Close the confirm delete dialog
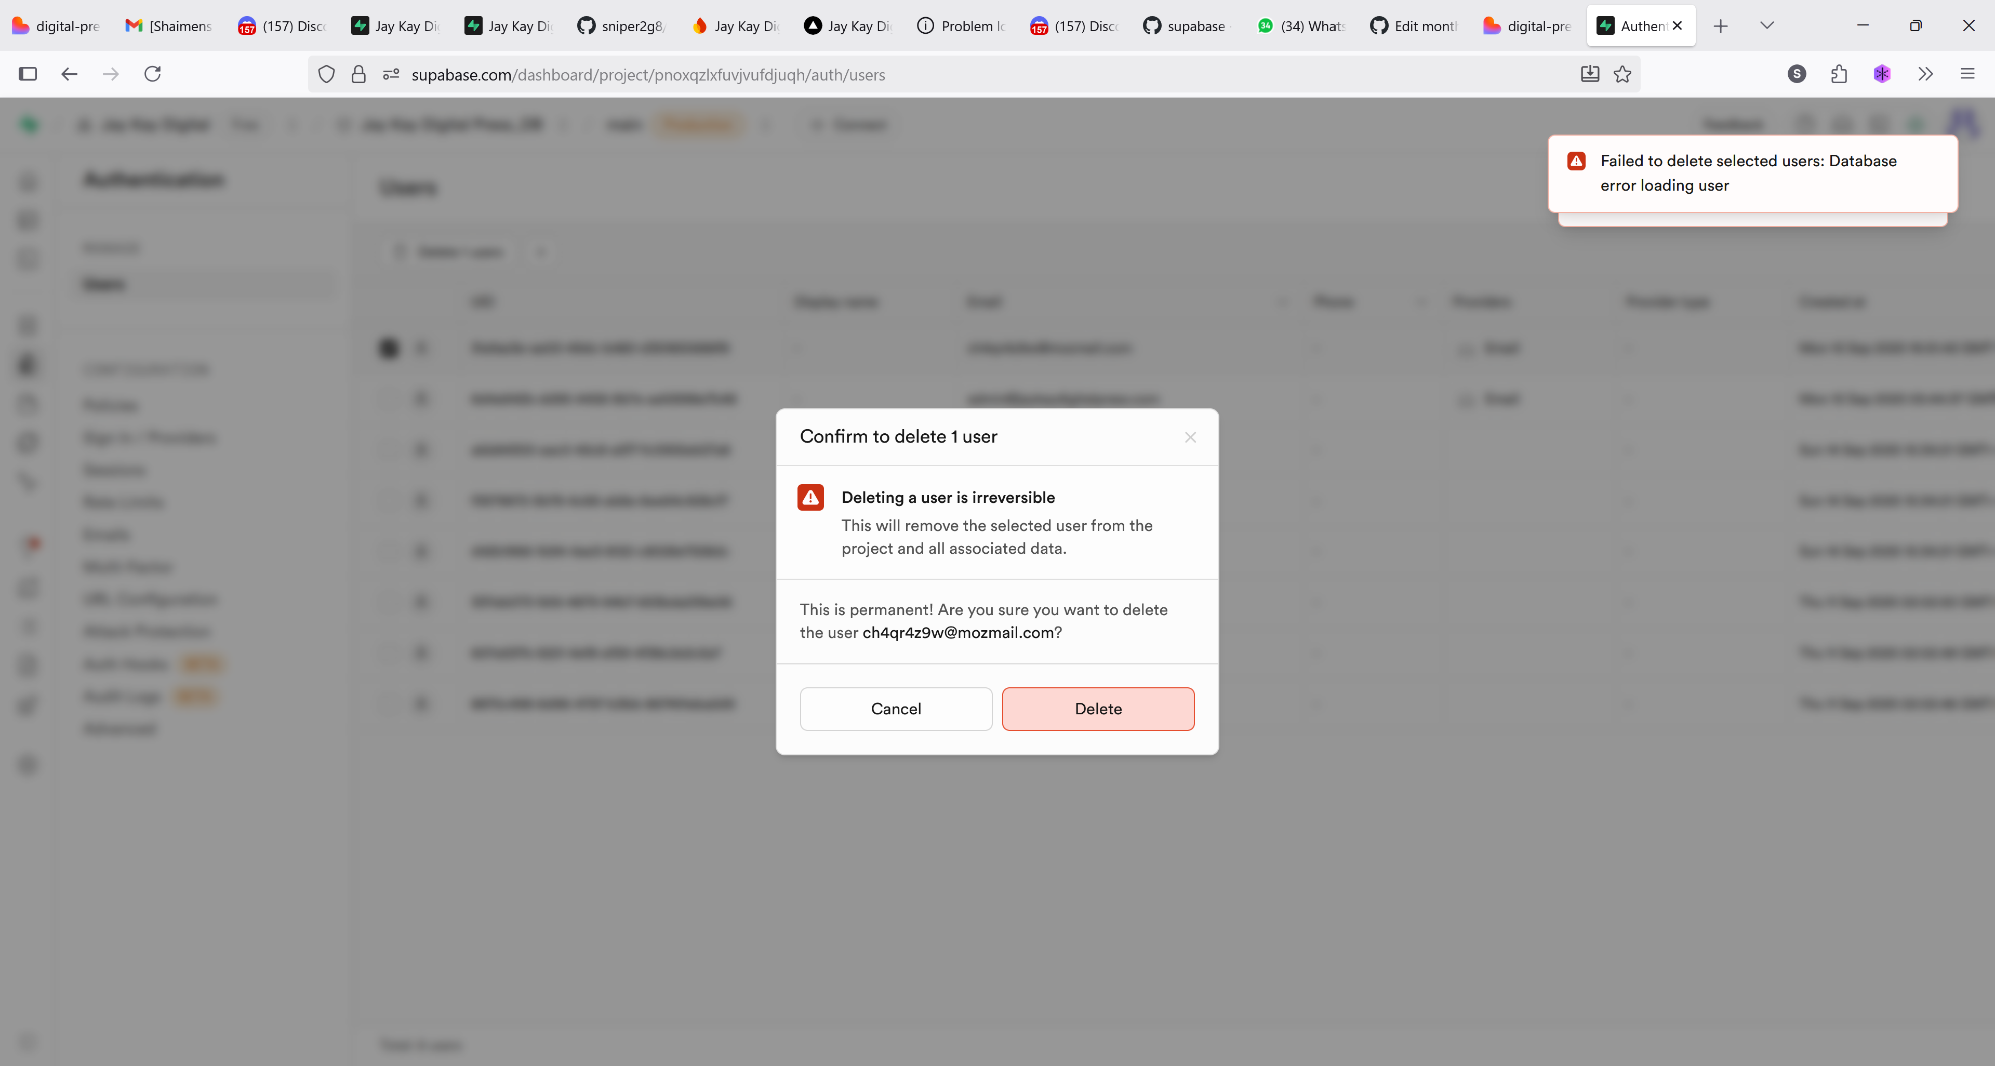Viewport: 1995px width, 1066px height. click(x=1190, y=437)
